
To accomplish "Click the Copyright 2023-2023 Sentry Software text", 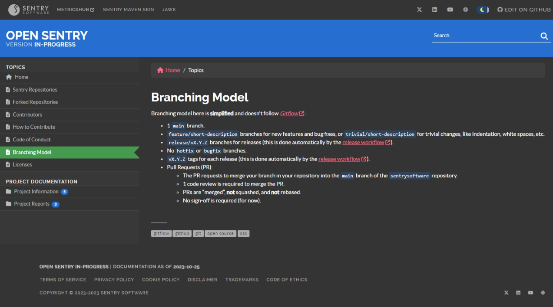I will pos(94,293).
